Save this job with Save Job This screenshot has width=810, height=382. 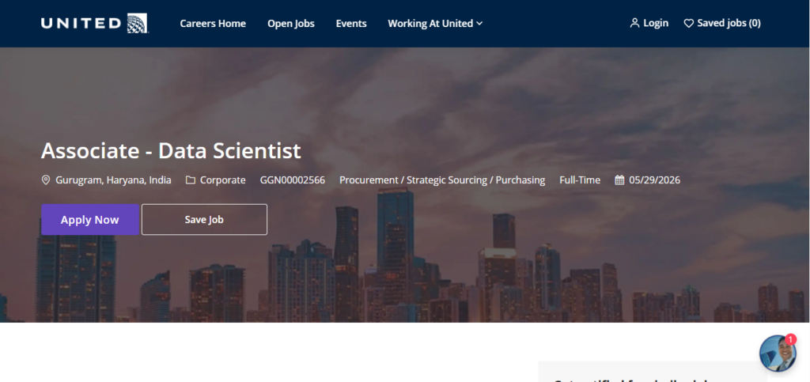click(204, 219)
